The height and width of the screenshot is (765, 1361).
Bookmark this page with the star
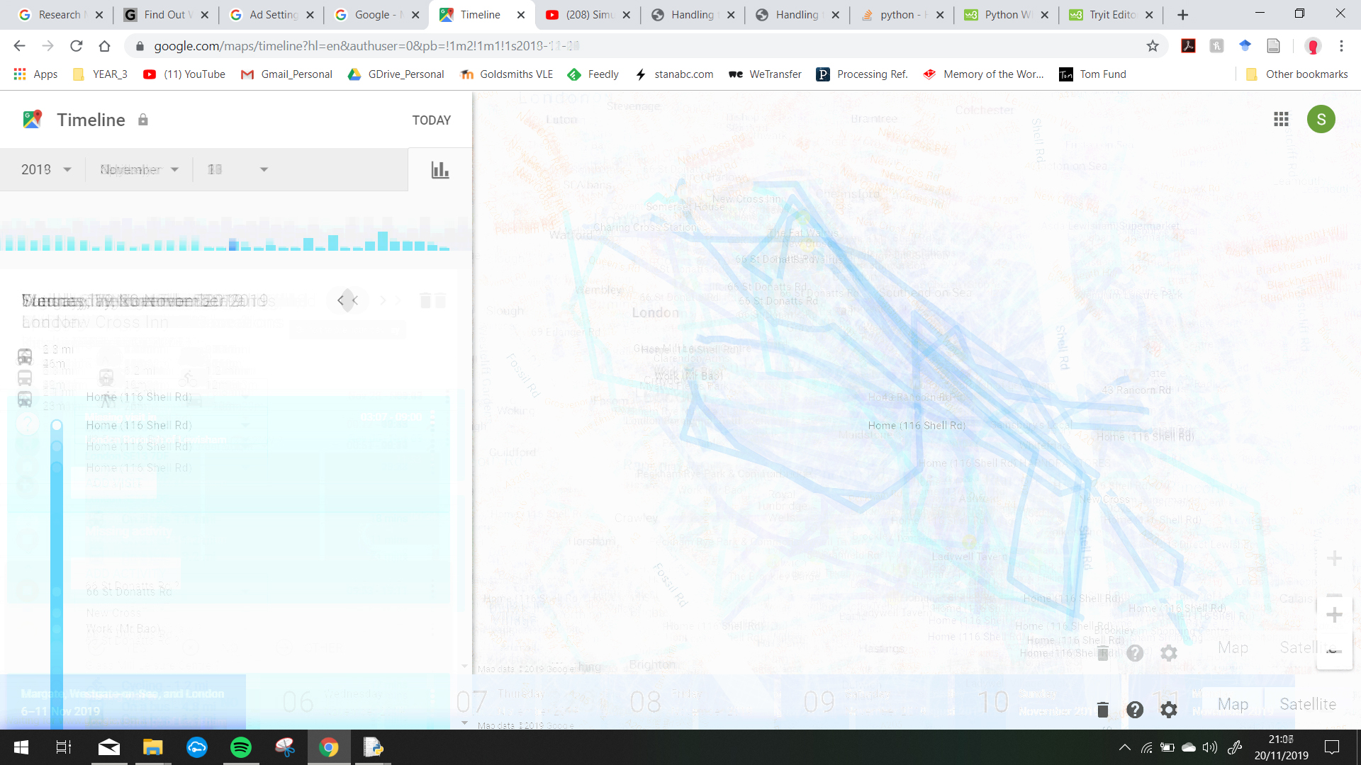1153,46
